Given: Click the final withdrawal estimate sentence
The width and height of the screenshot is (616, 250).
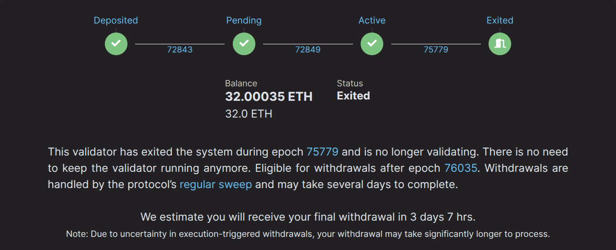Looking at the screenshot, I should pos(308,217).
